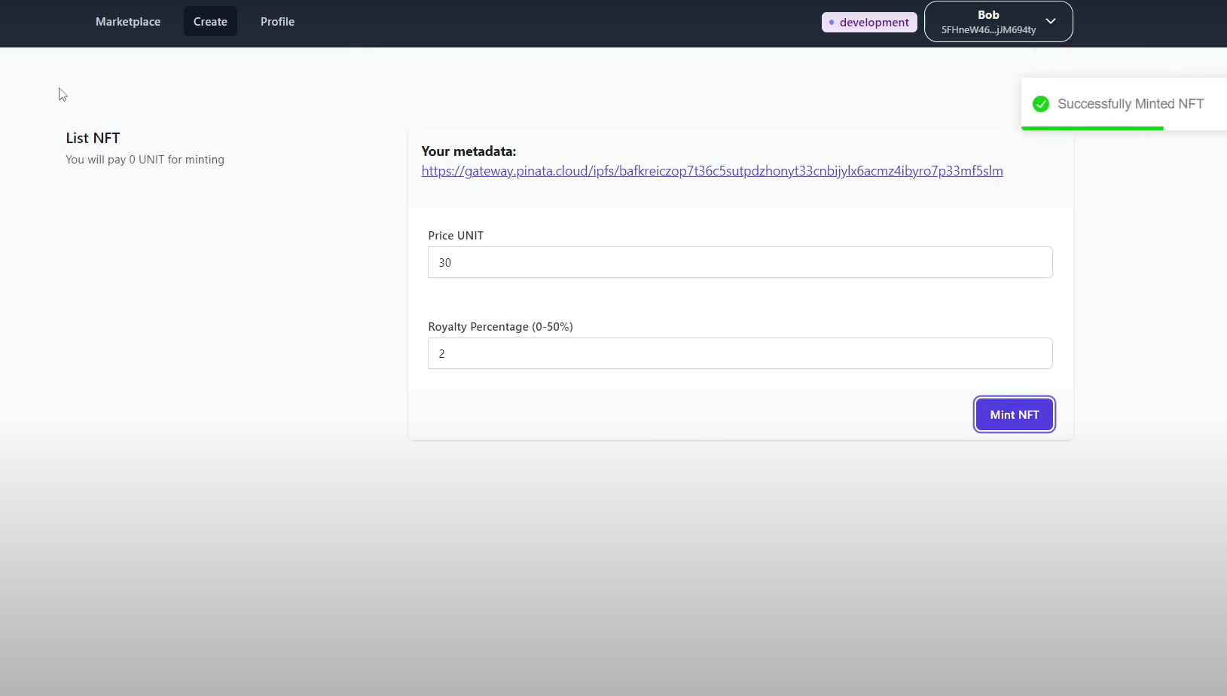
Task: Click the Price UNIT label
Action: point(456,236)
